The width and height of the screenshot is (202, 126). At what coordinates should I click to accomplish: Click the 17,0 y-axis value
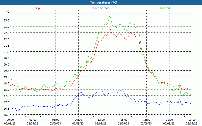7,102
